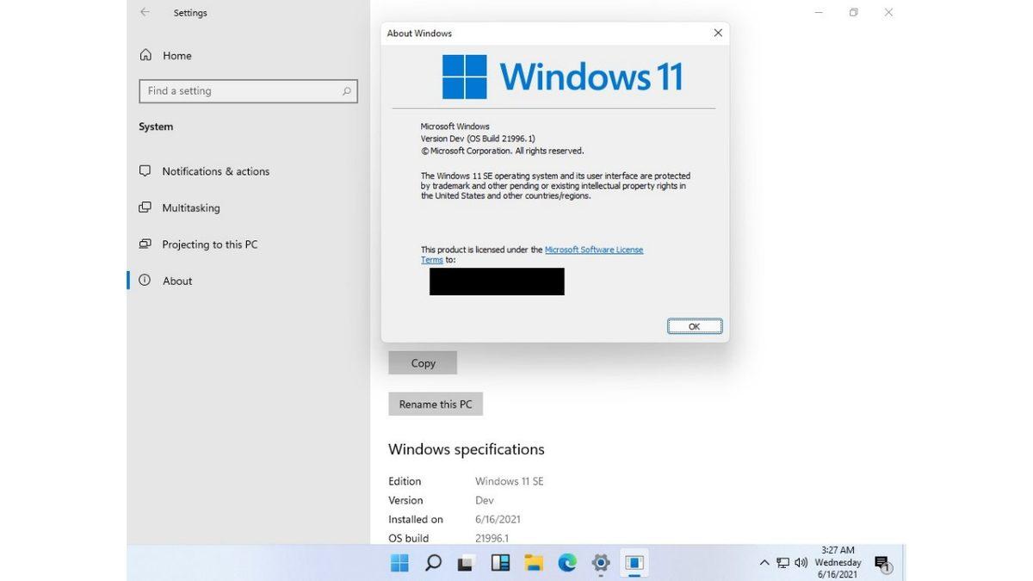The width and height of the screenshot is (1033, 581).
Task: Click the back arrow in Settings
Action: pyautogui.click(x=144, y=13)
